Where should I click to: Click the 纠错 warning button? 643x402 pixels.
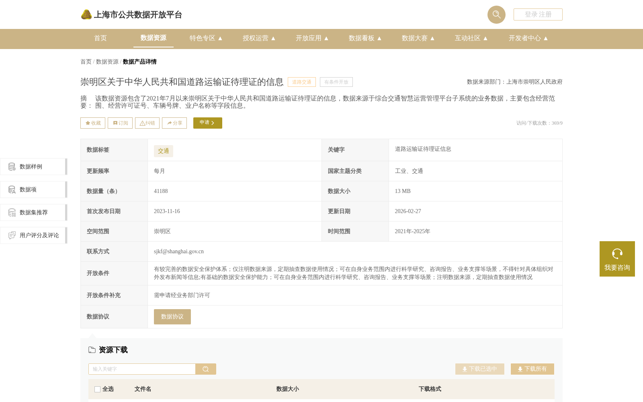pyautogui.click(x=147, y=123)
